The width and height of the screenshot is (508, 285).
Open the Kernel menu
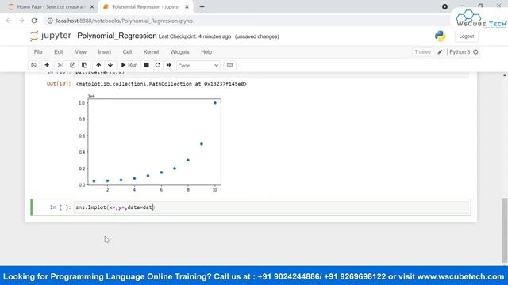pyautogui.click(x=151, y=52)
